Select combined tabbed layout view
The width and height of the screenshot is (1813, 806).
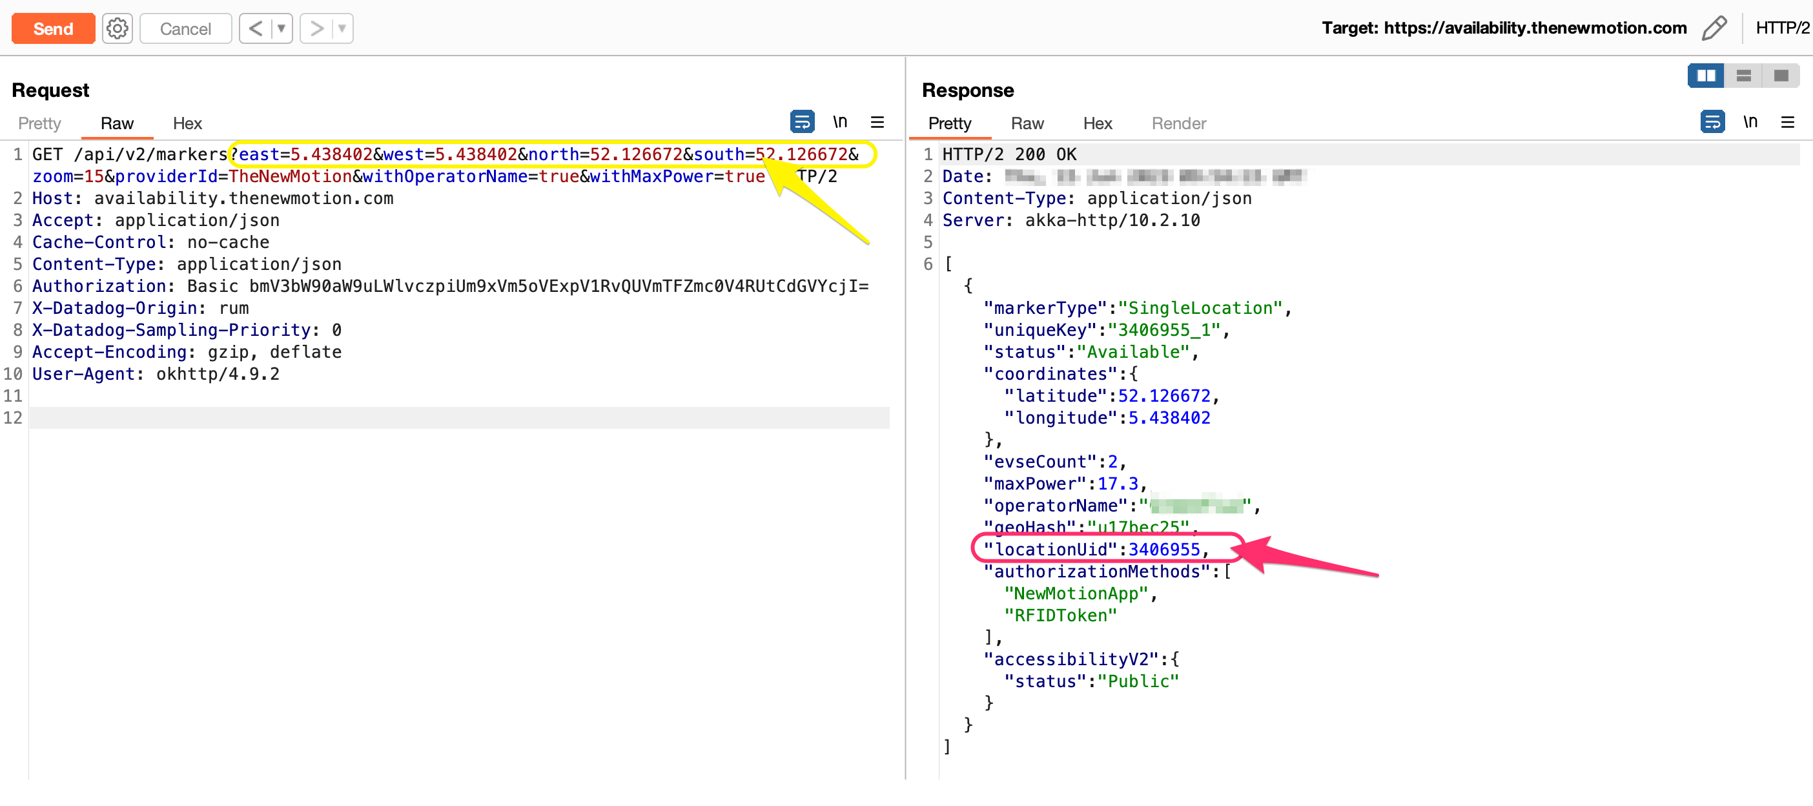1781,76
